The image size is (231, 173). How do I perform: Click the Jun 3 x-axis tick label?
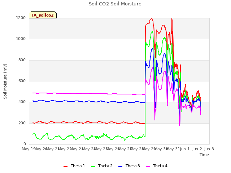pos(209,149)
